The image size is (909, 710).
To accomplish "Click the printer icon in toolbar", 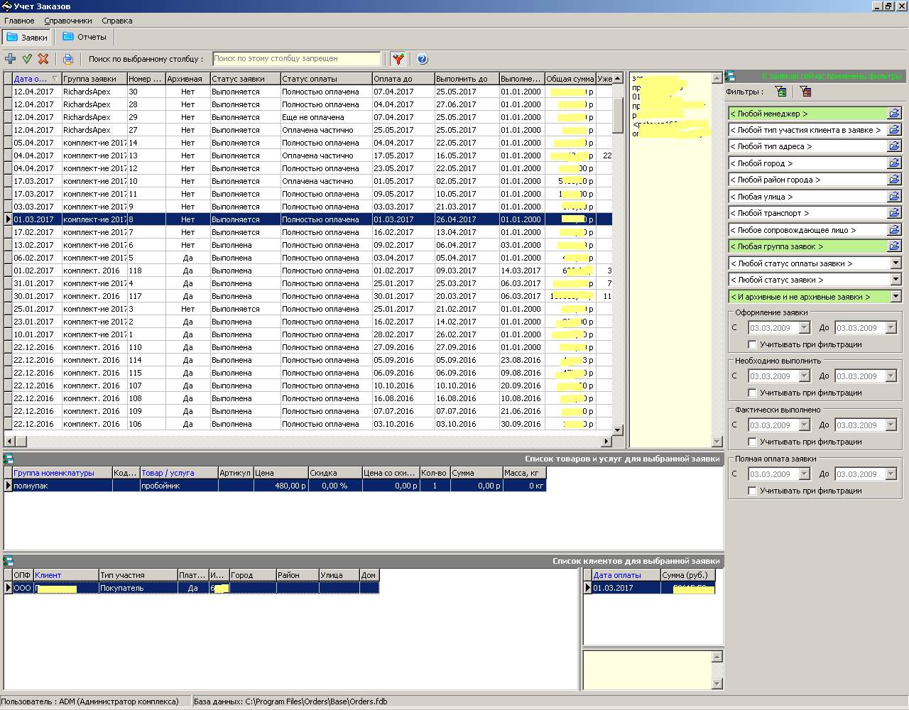I will click(x=67, y=59).
